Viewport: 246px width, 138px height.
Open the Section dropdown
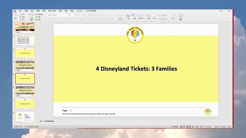(38, 20)
